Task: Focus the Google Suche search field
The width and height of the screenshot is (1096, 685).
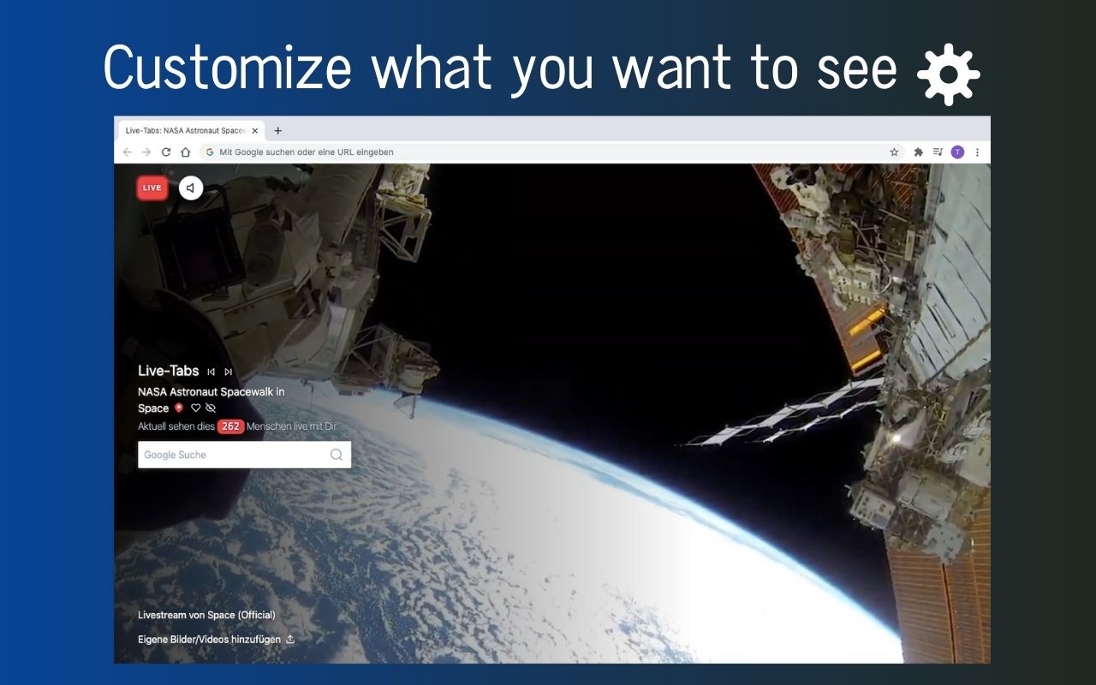Action: pos(244,455)
